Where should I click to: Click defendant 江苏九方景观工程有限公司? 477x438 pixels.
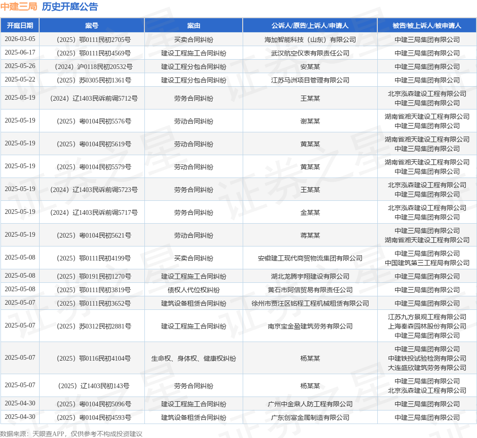click(427, 317)
